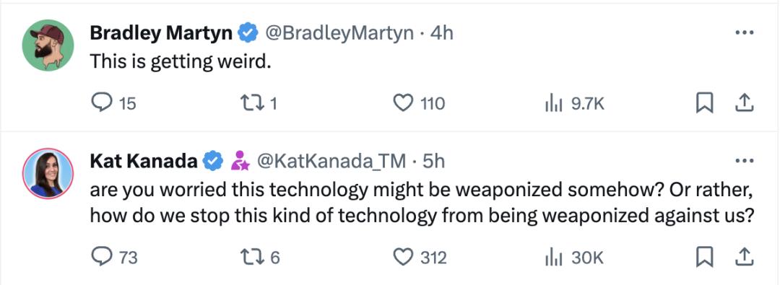
Task: Reply to Kat Kanada's tweet
Action: 114,257
